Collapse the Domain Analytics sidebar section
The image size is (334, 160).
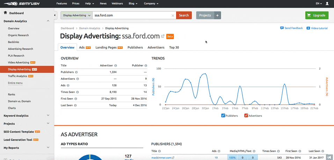pyautogui.click(x=48, y=21)
